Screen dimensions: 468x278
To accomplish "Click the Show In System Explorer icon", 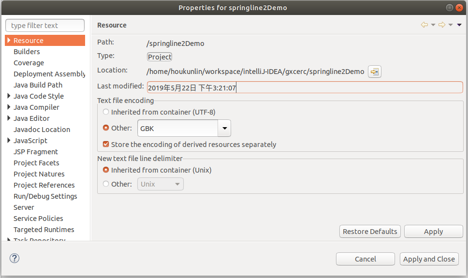I will [374, 72].
